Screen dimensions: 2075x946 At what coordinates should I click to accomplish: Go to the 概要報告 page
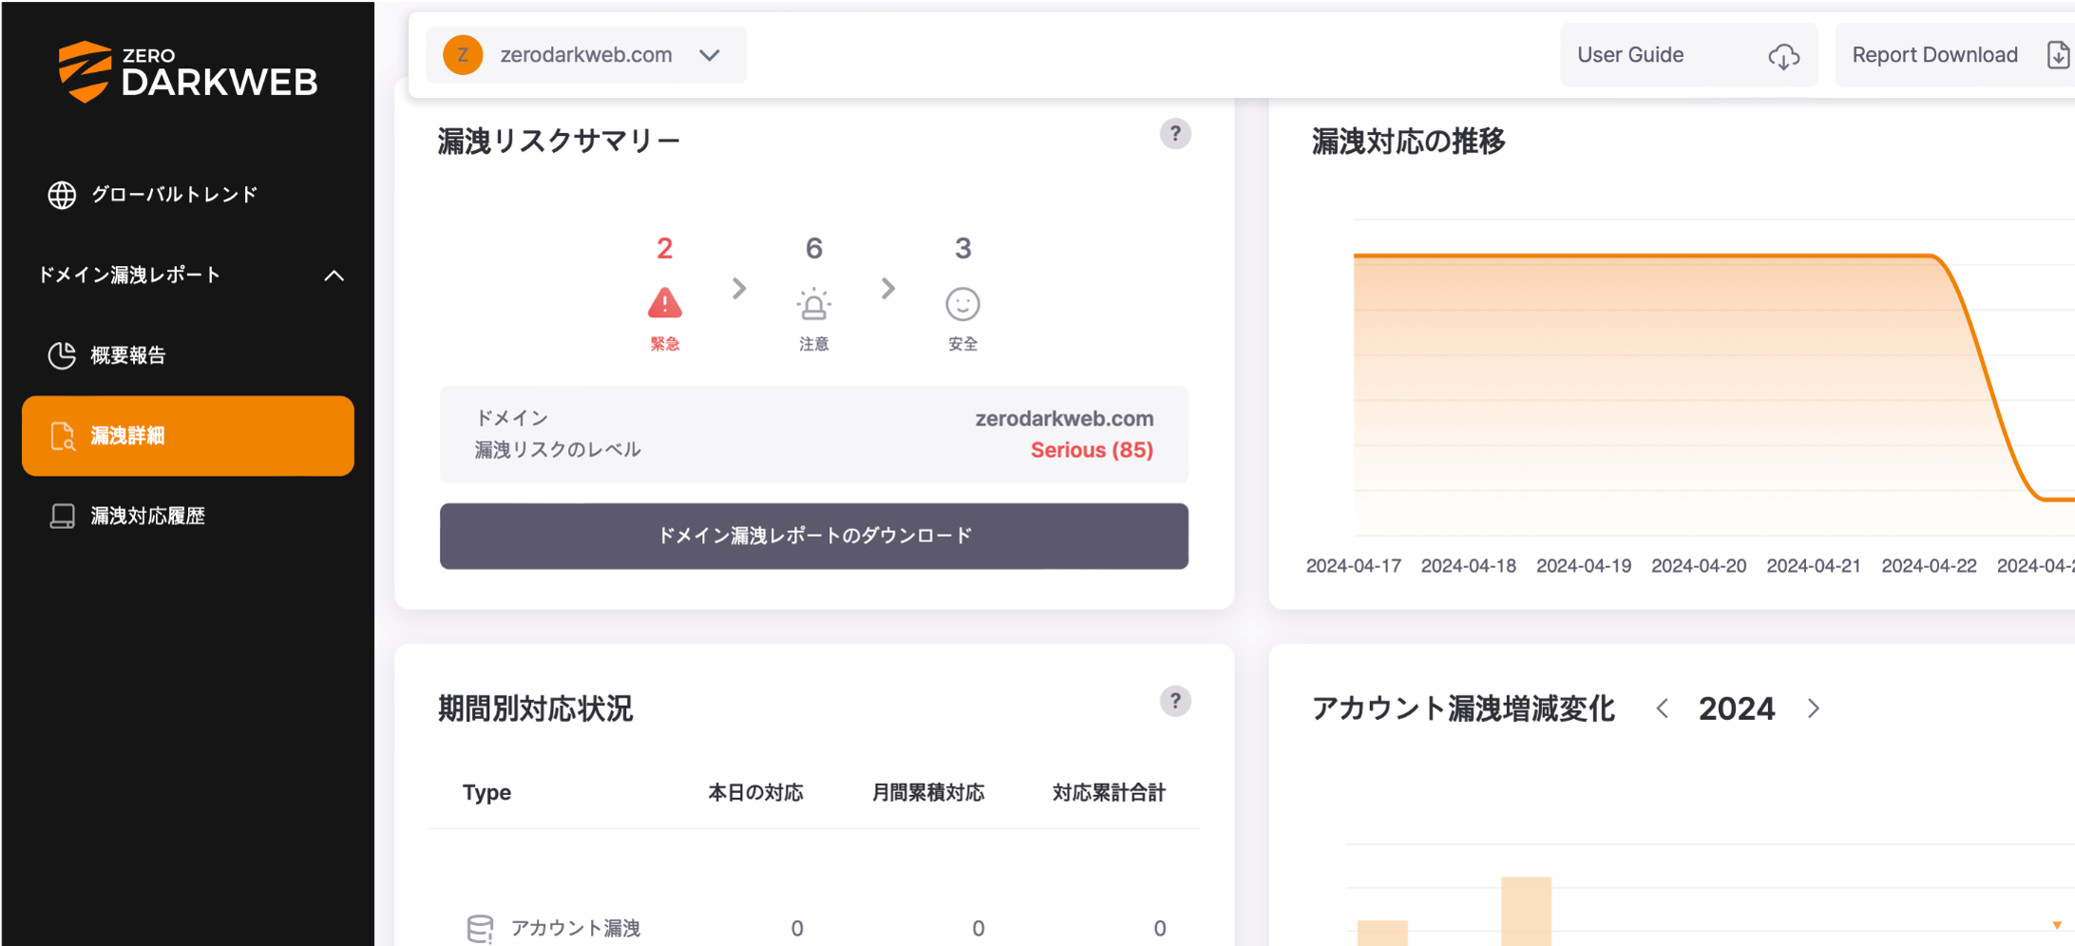point(128,355)
